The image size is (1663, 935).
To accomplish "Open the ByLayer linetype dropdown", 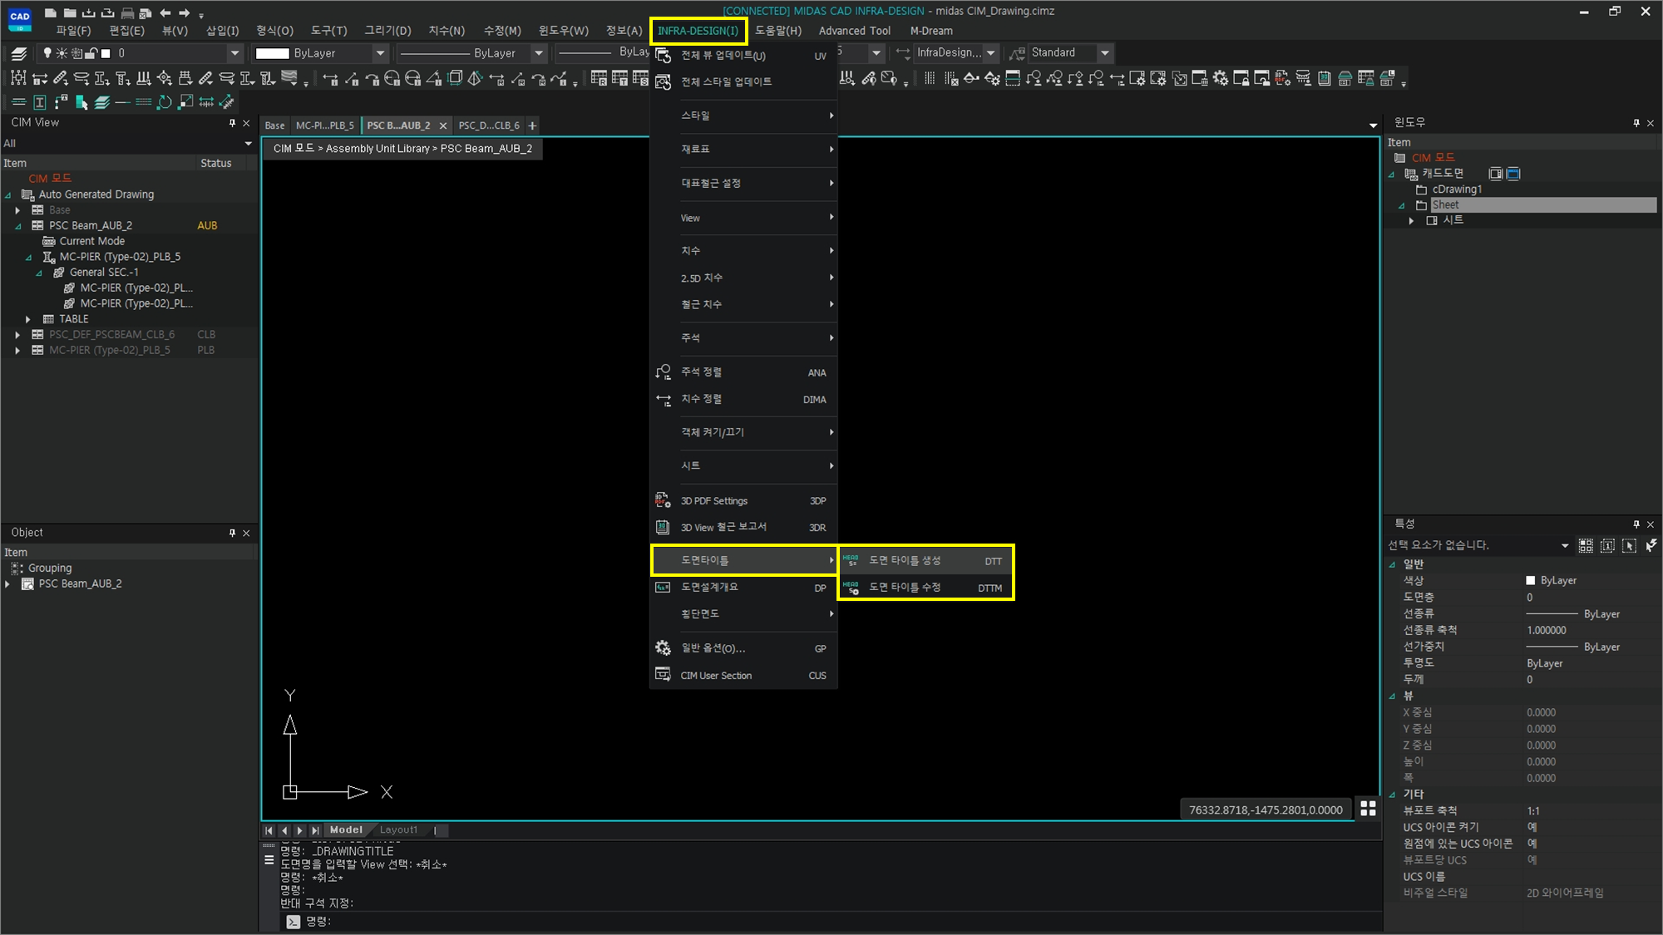I will click(538, 53).
